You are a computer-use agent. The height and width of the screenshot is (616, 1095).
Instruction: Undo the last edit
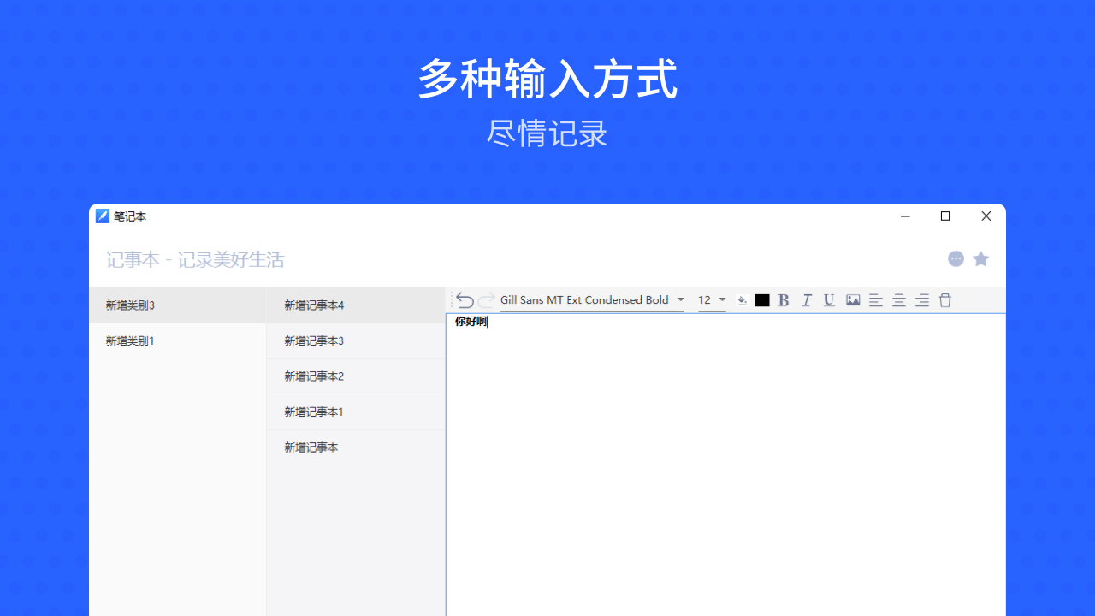coord(465,300)
